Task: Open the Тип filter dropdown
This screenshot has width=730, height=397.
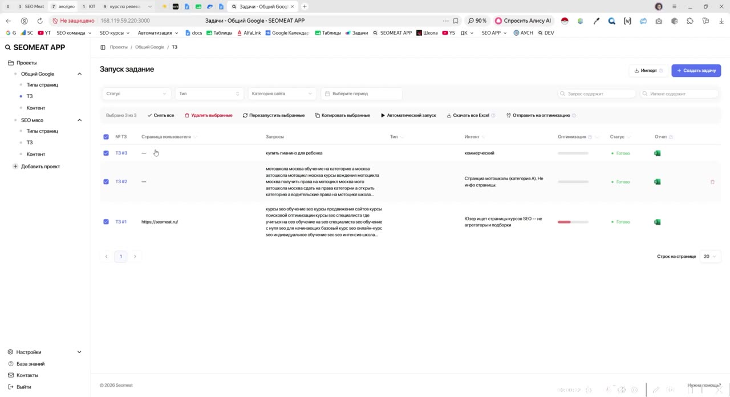Action: click(209, 94)
